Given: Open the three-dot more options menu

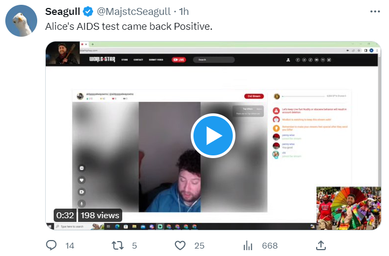Looking at the screenshot, I should pyautogui.click(x=375, y=12).
